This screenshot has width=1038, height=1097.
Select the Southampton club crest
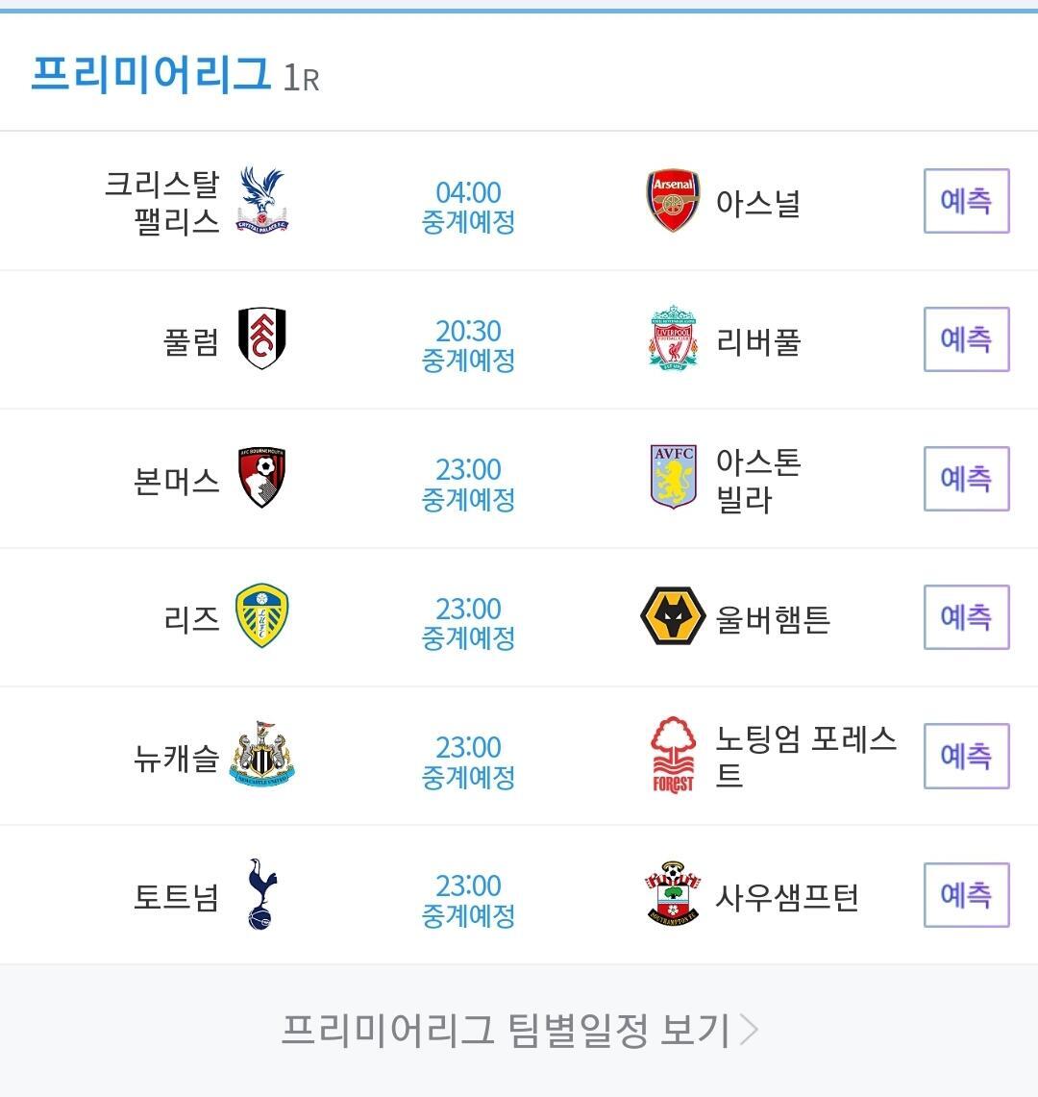(x=673, y=894)
